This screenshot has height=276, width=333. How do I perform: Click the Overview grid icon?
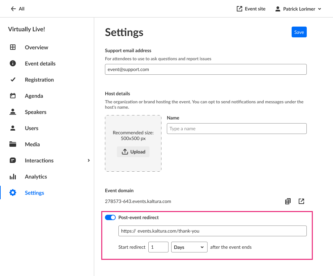[x=13, y=47]
